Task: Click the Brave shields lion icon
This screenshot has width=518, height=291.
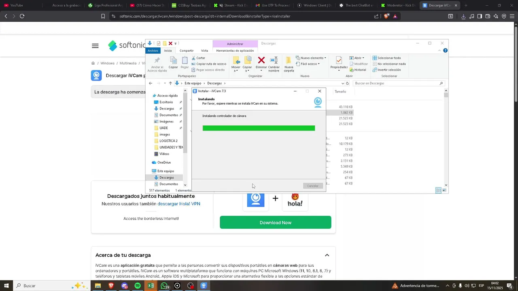Action: [386, 16]
